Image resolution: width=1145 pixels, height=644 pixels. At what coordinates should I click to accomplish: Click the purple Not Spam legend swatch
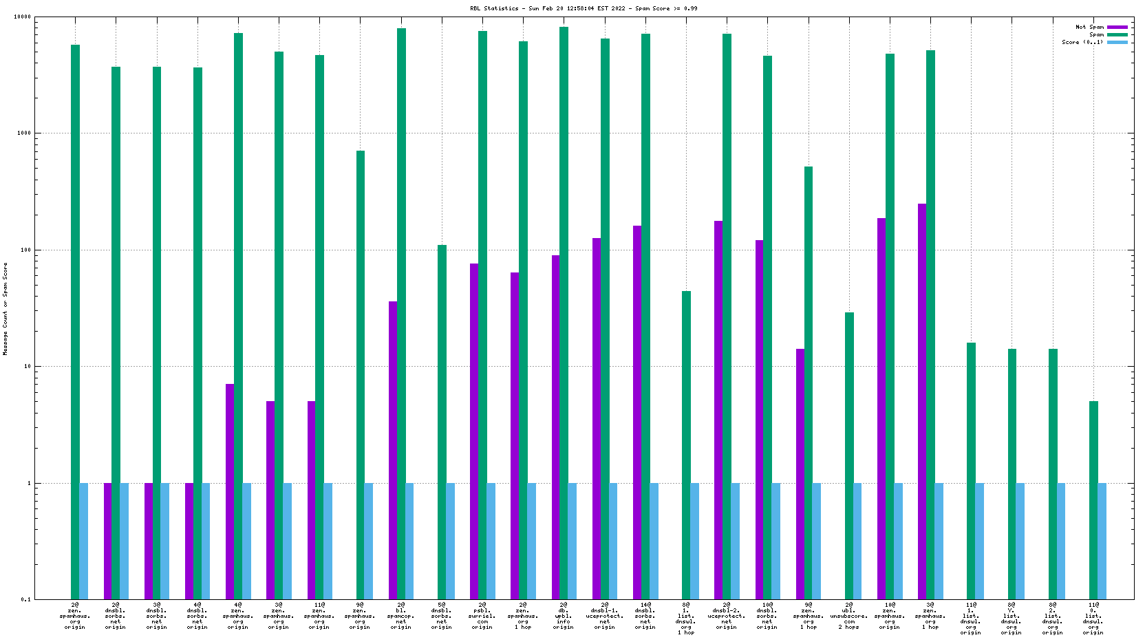pyautogui.click(x=1117, y=28)
